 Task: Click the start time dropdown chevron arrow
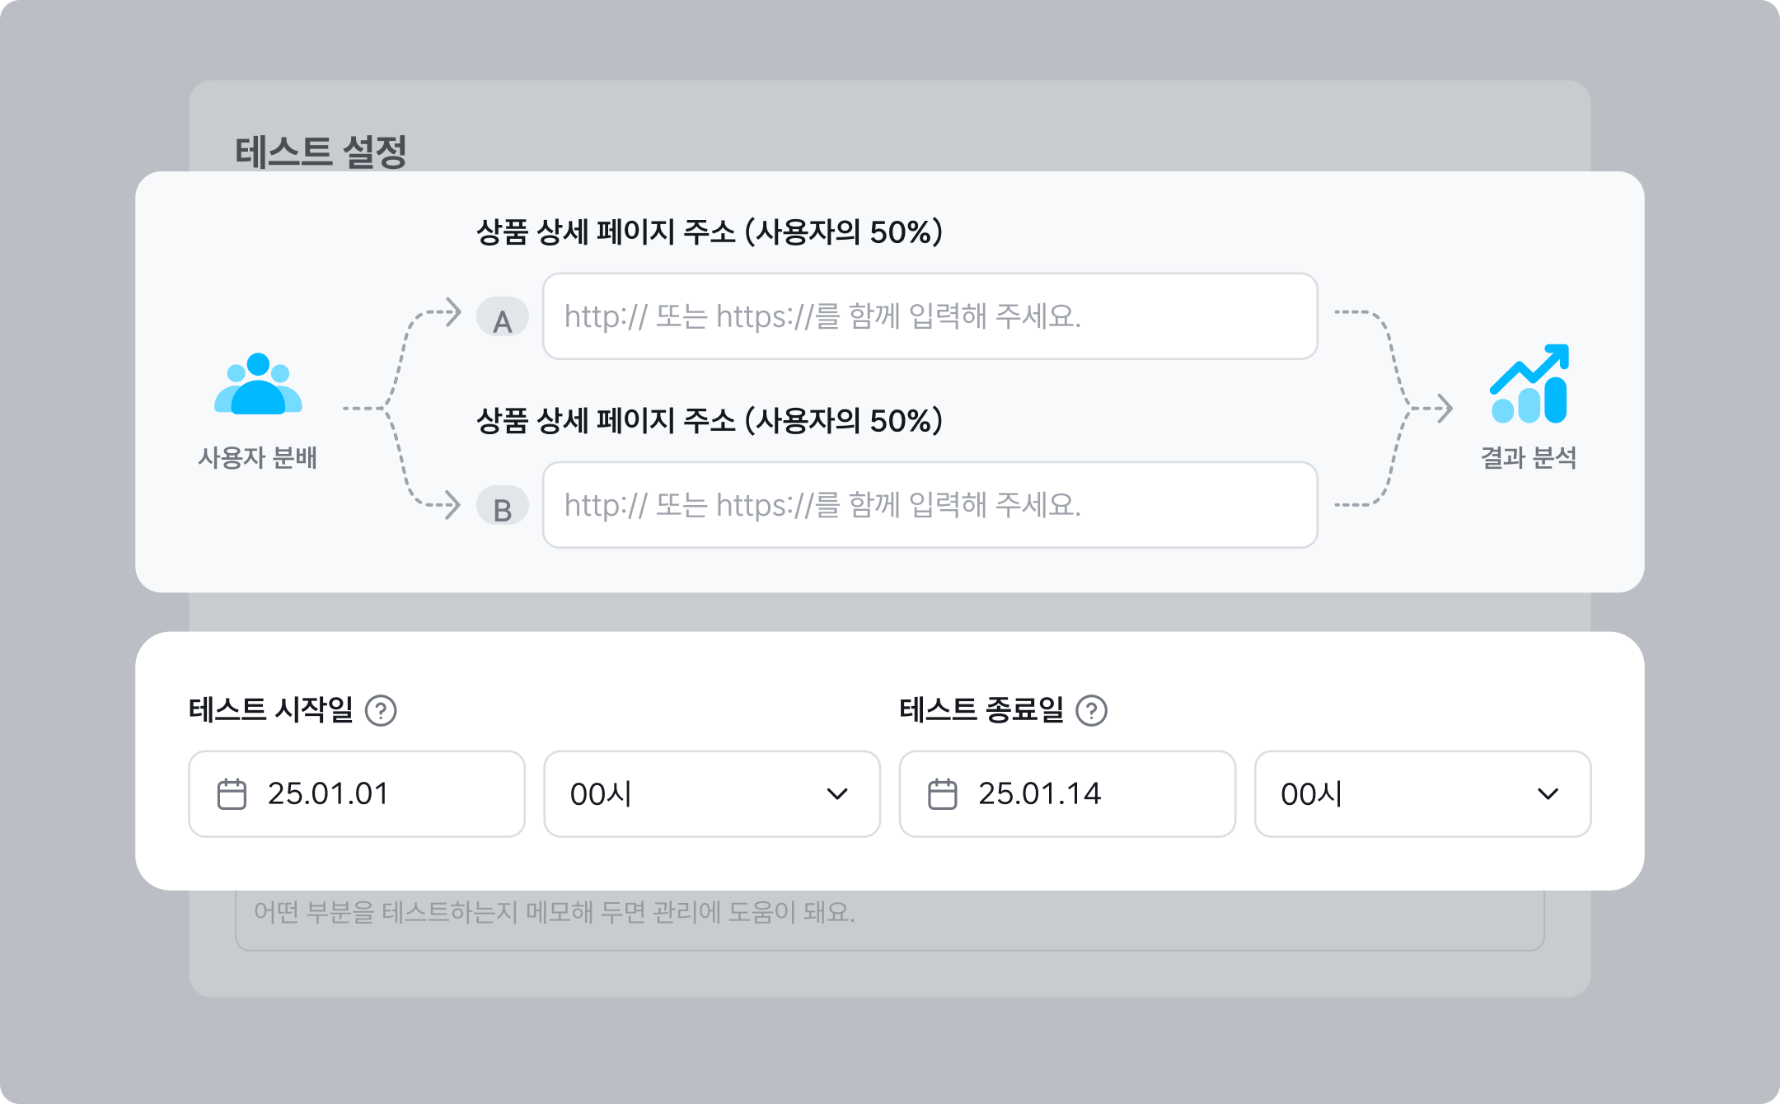coord(837,794)
